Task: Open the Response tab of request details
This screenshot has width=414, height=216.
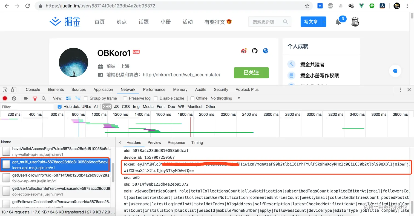Action: click(176, 143)
